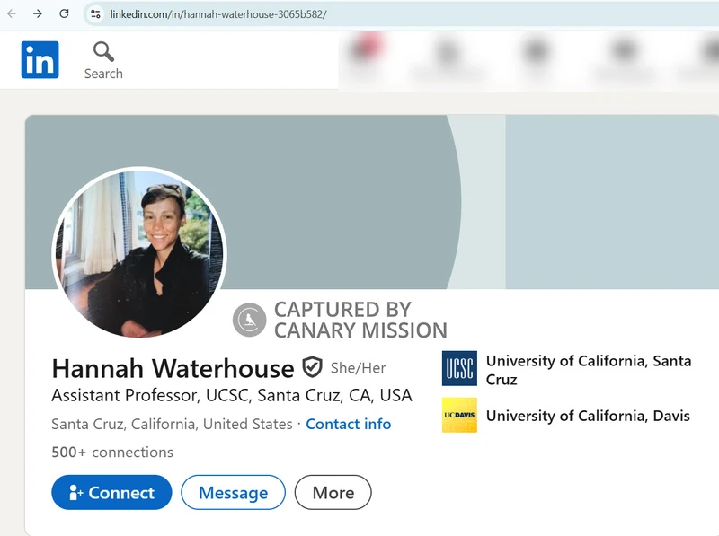Click the Message button

[234, 493]
